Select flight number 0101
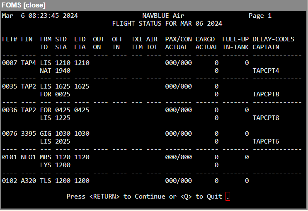Screen dimensions: 308x211 point(10,157)
